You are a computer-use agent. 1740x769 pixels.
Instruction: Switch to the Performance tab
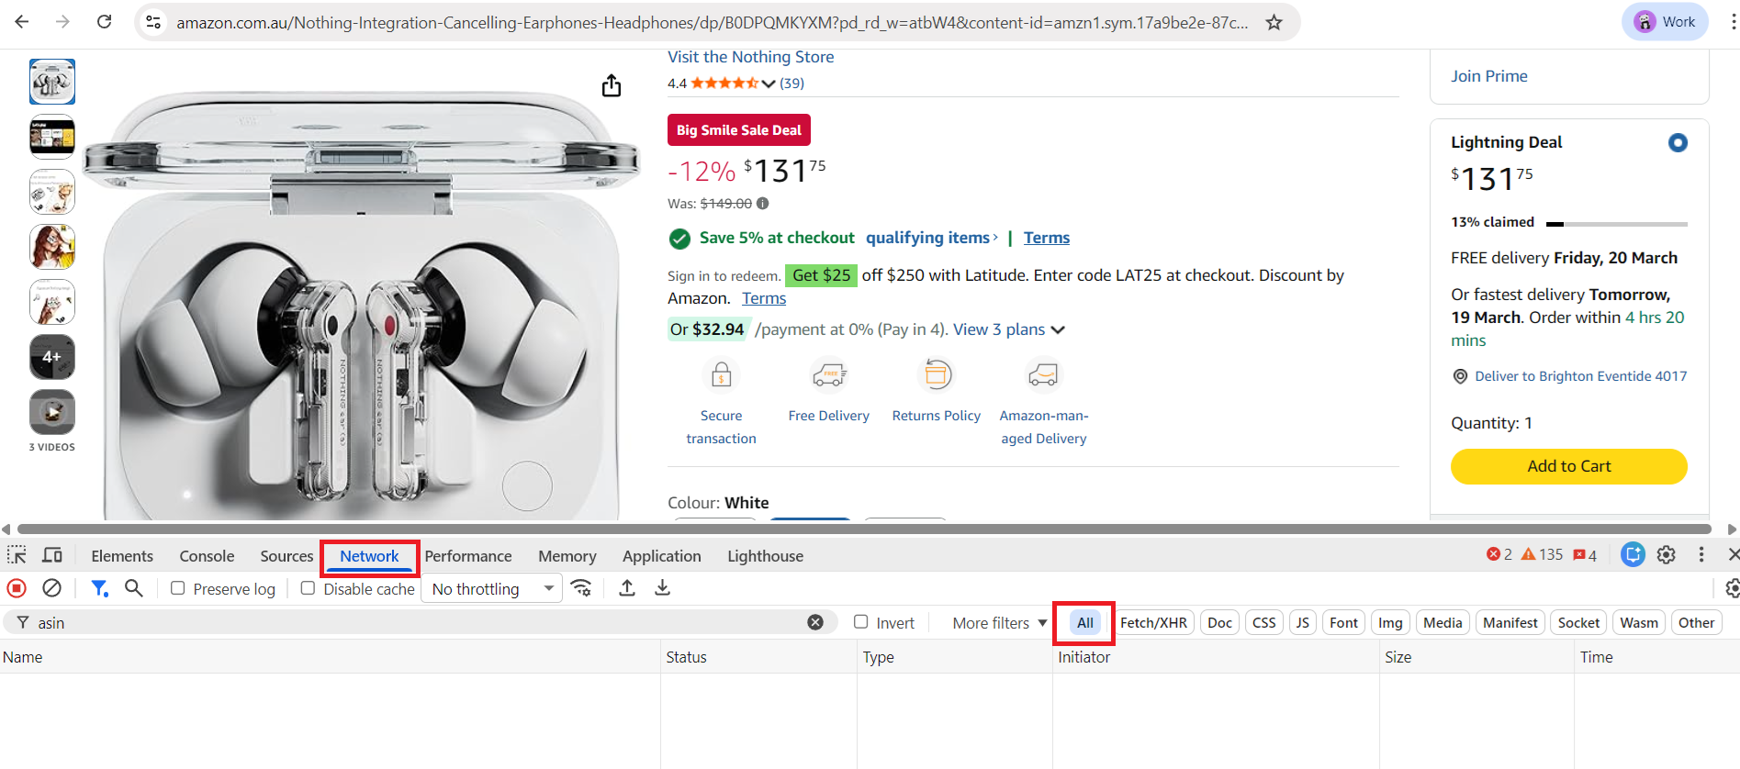[x=468, y=556]
